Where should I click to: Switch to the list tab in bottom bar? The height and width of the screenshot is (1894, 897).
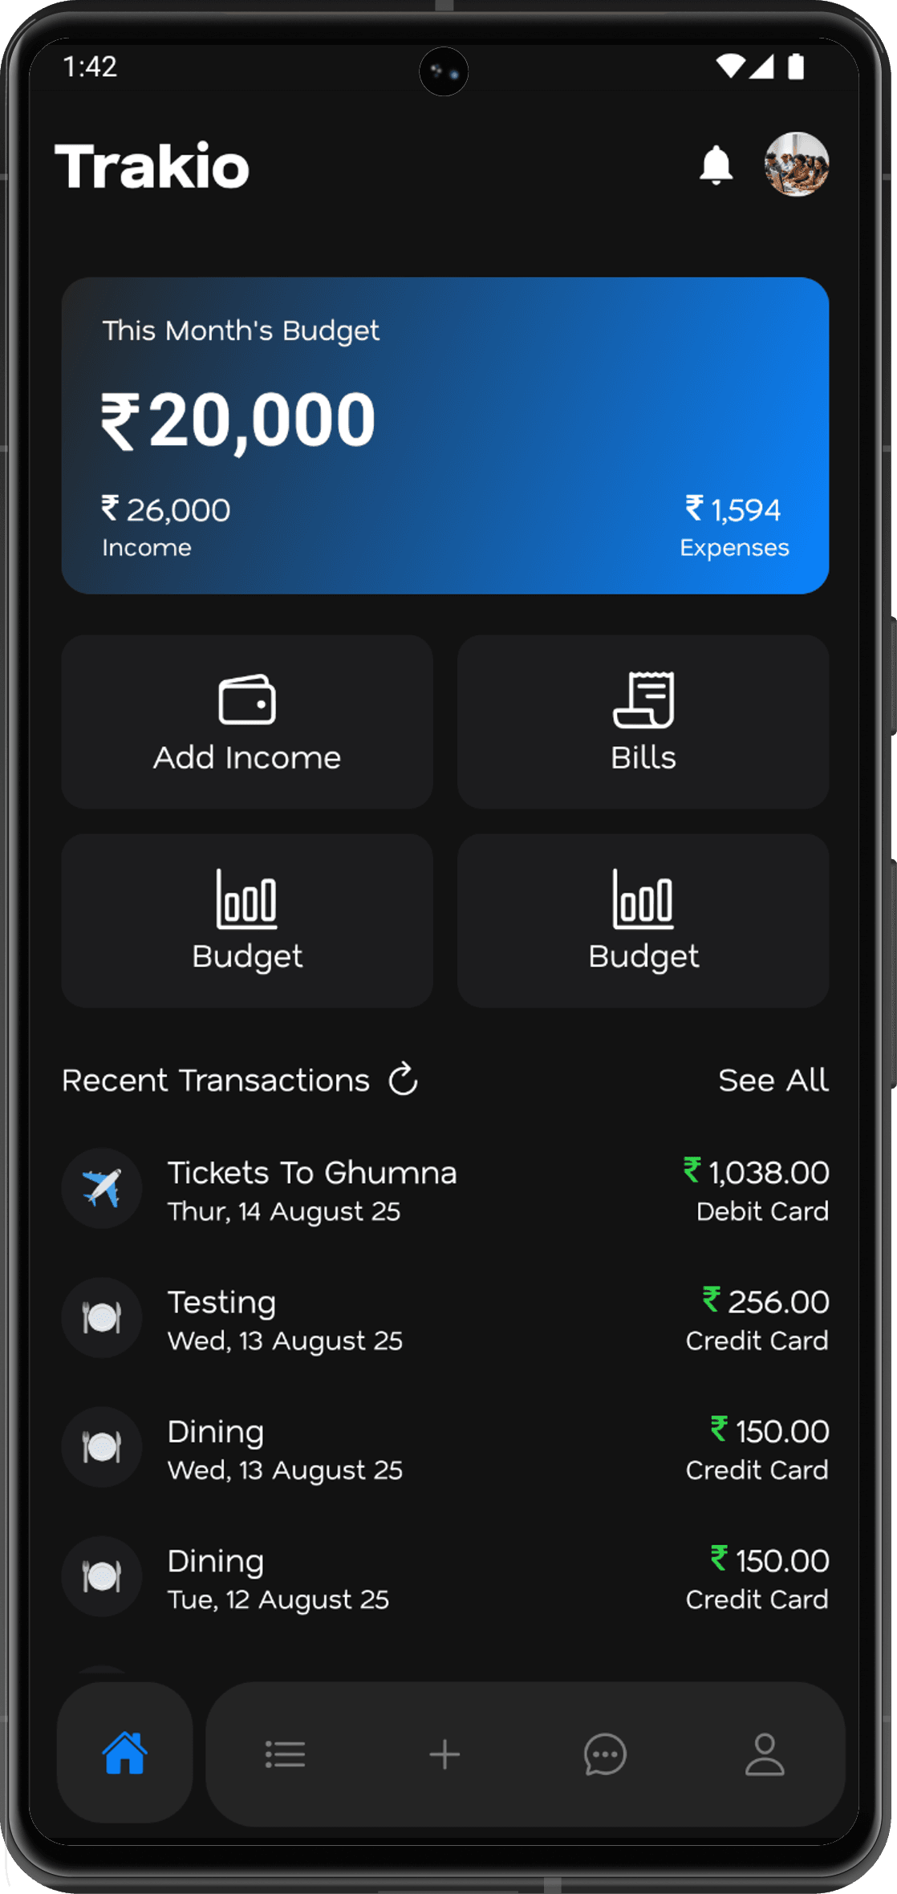(x=285, y=1754)
